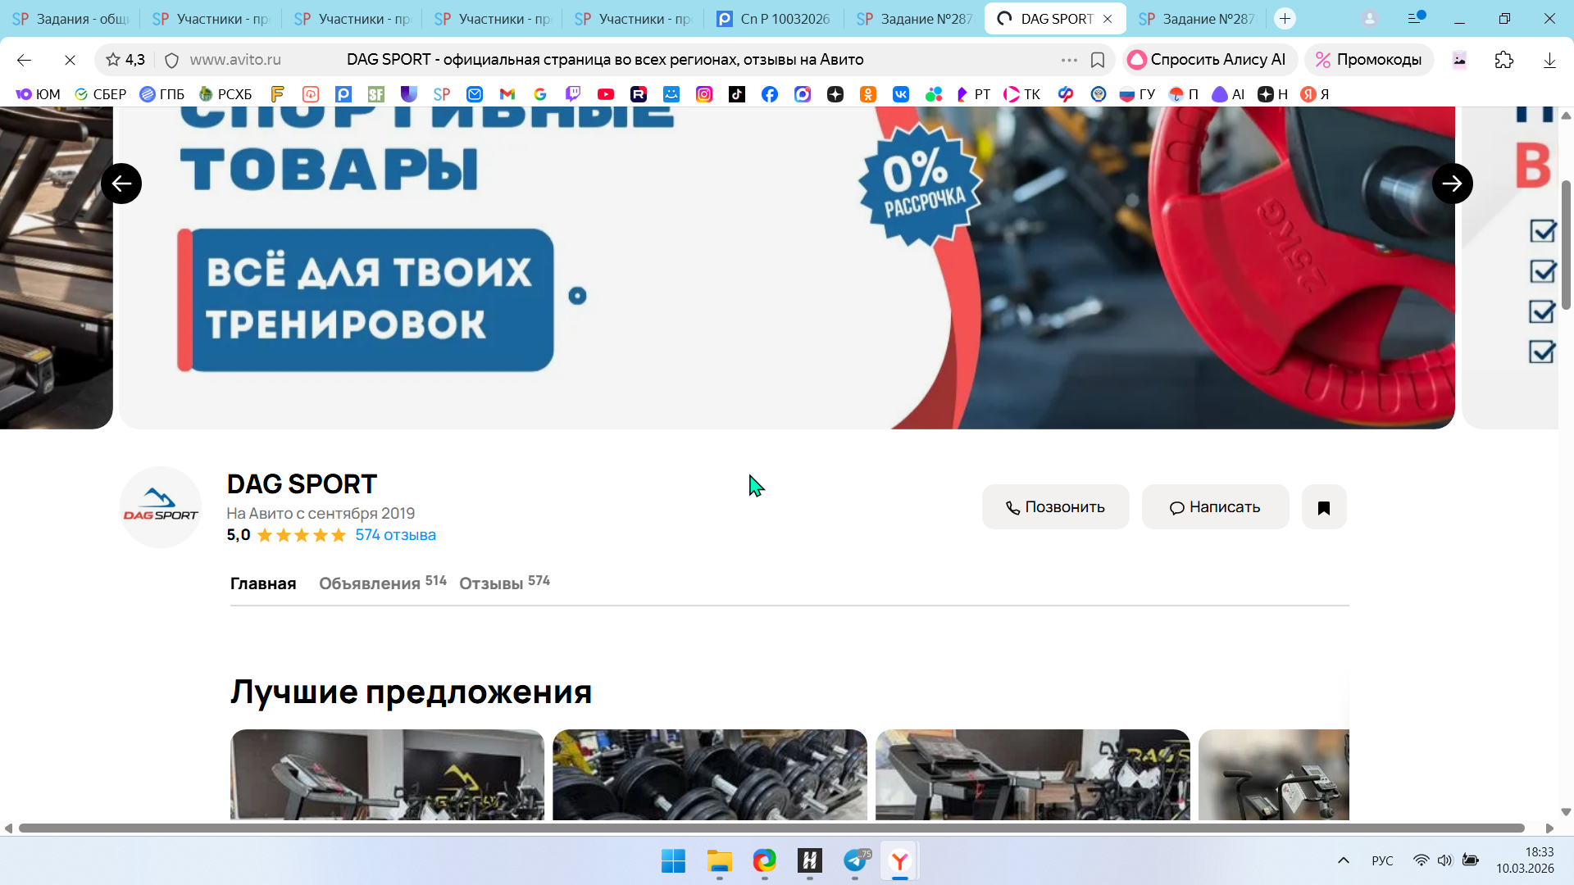Click the second checkbox on right banner
The height and width of the screenshot is (885, 1574).
[1542, 271]
